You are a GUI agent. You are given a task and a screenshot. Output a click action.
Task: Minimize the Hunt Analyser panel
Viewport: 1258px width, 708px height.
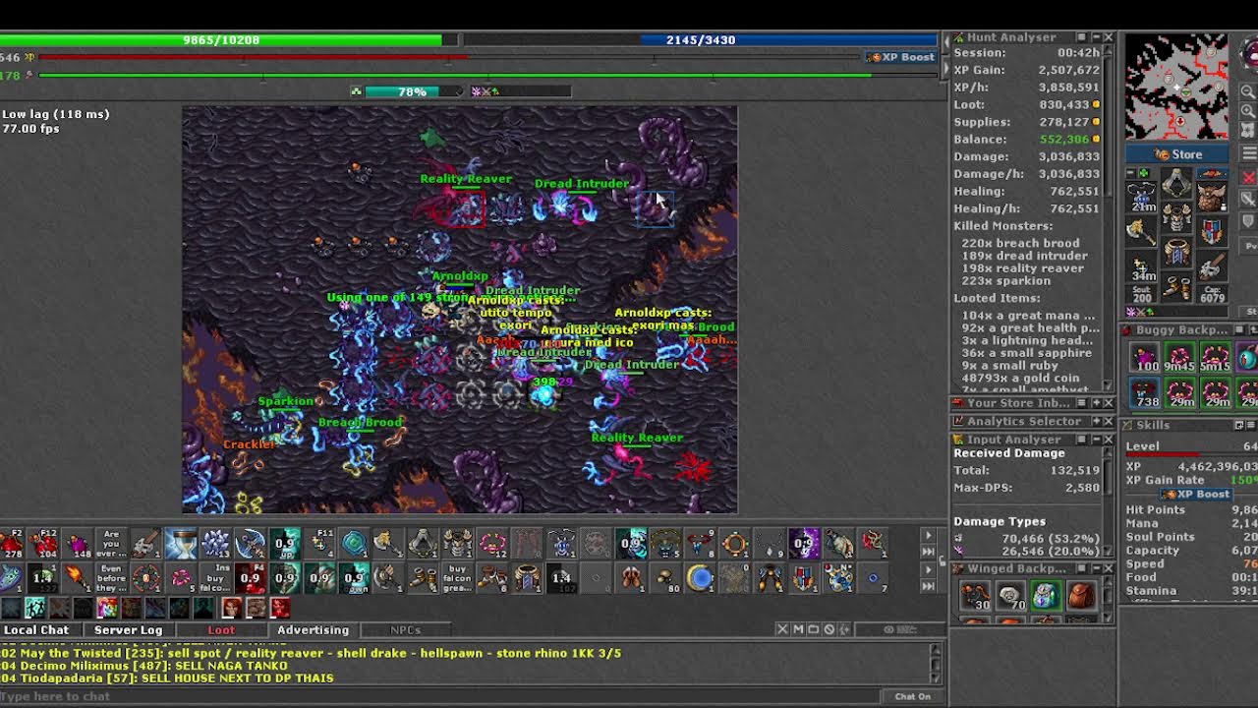click(x=1096, y=37)
